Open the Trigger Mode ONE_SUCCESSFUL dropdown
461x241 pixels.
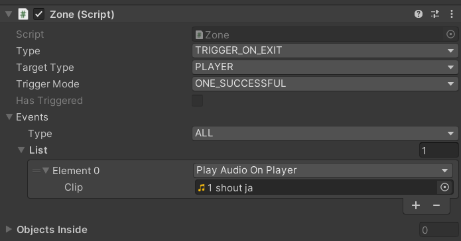tap(325, 83)
